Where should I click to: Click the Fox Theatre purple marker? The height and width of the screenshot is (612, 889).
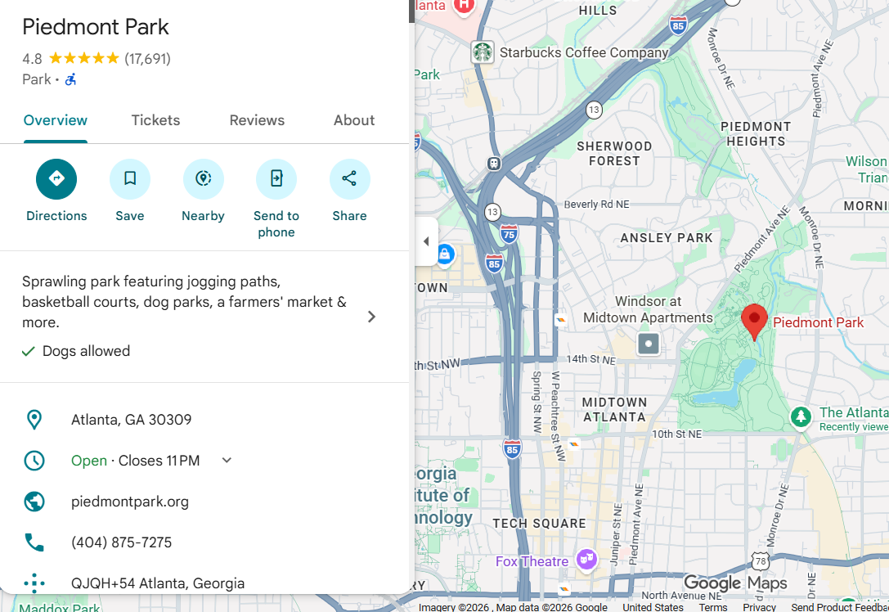(586, 560)
